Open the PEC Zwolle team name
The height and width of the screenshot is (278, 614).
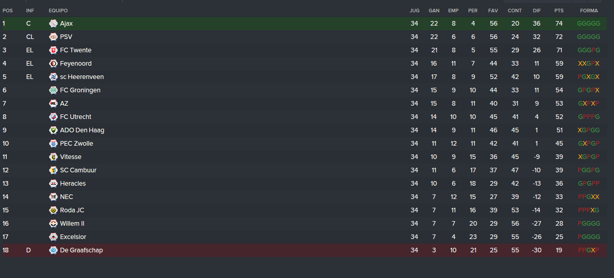pyautogui.click(x=76, y=144)
